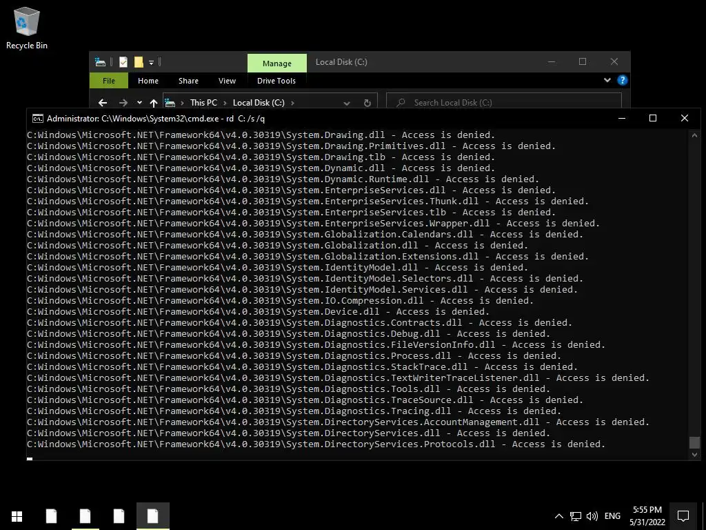This screenshot has height=530, width=706.
Task: Open recent locations dropdown arrow
Action: [x=139, y=103]
